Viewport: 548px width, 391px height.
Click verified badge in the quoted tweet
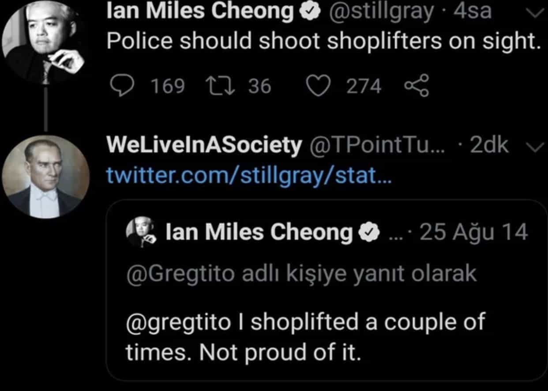[370, 233]
